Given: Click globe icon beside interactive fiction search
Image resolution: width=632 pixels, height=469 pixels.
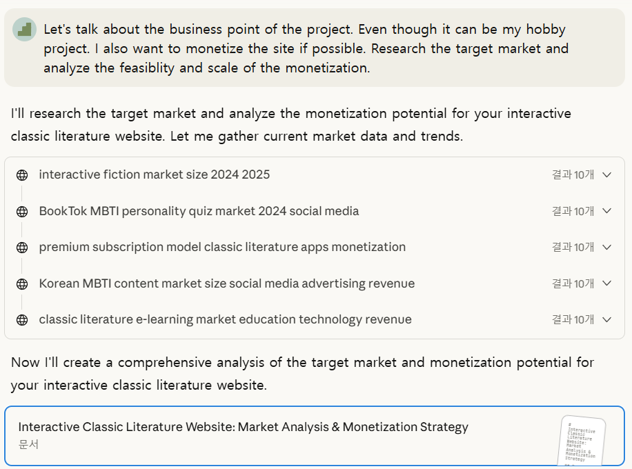Looking at the screenshot, I should pyautogui.click(x=22, y=175).
